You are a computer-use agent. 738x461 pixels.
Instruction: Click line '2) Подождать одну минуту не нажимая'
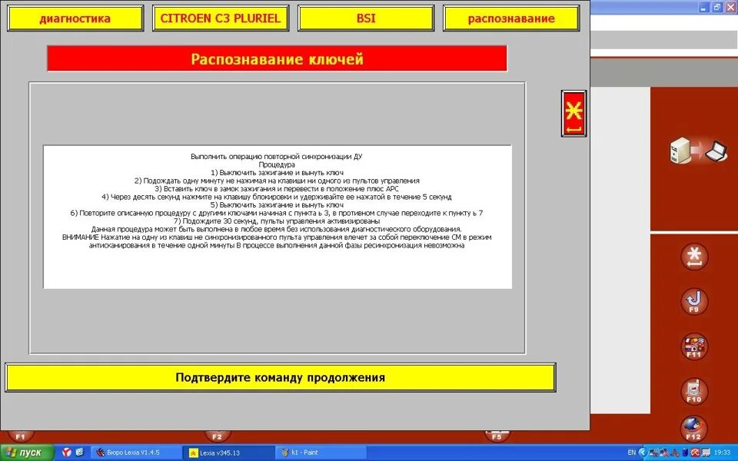pyautogui.click(x=277, y=181)
